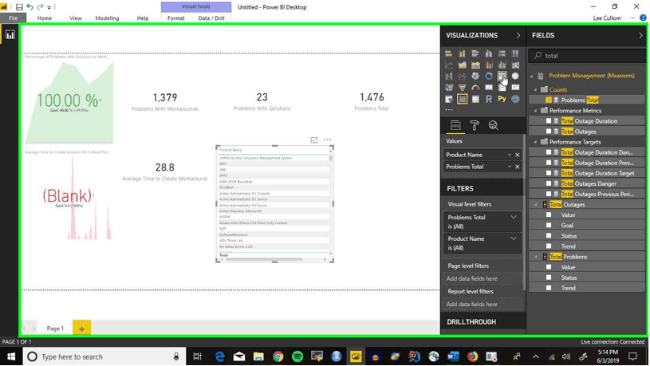Switch to the Modeling ribbon tab

click(x=107, y=18)
